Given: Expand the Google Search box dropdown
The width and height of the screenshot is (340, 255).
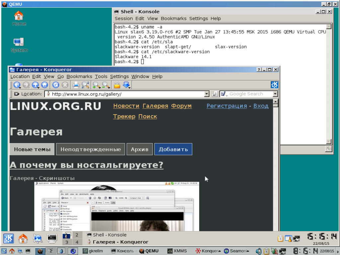Looking at the screenshot, I should 275,94.
